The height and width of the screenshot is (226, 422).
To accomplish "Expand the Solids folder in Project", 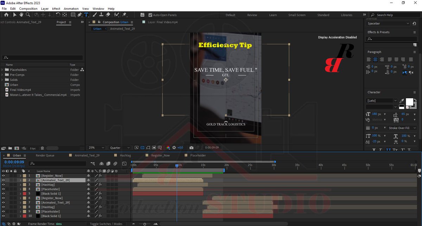I will coord(2,80).
